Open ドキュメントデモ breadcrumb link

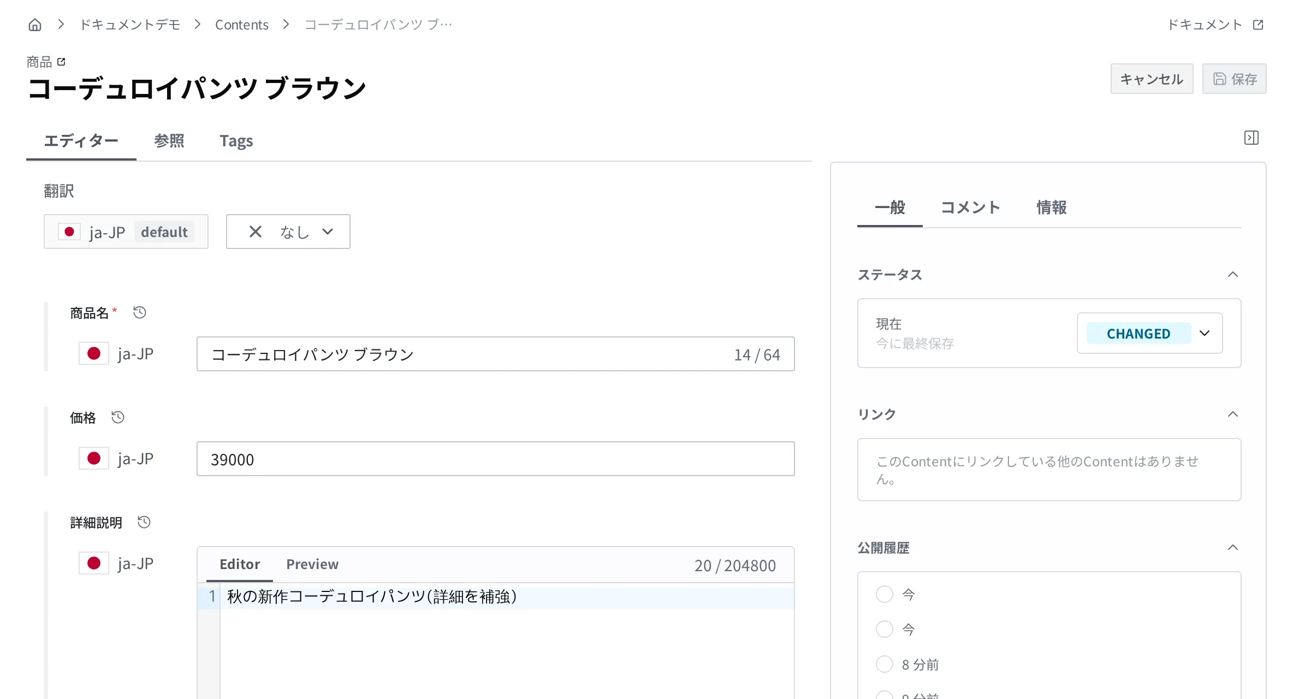[130, 25]
